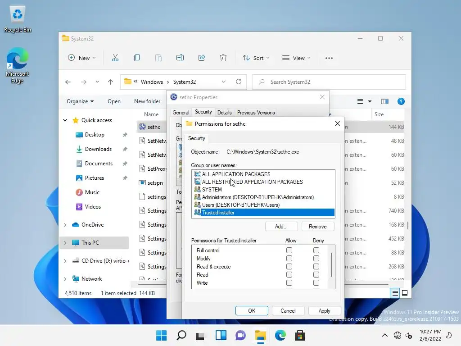Open the New dropdown in Explorer
This screenshot has width=461, height=346.
82,58
